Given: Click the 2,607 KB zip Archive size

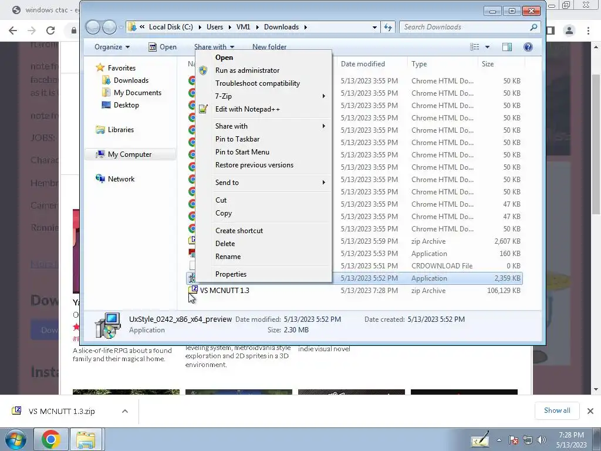Looking at the screenshot, I should pyautogui.click(x=507, y=241).
